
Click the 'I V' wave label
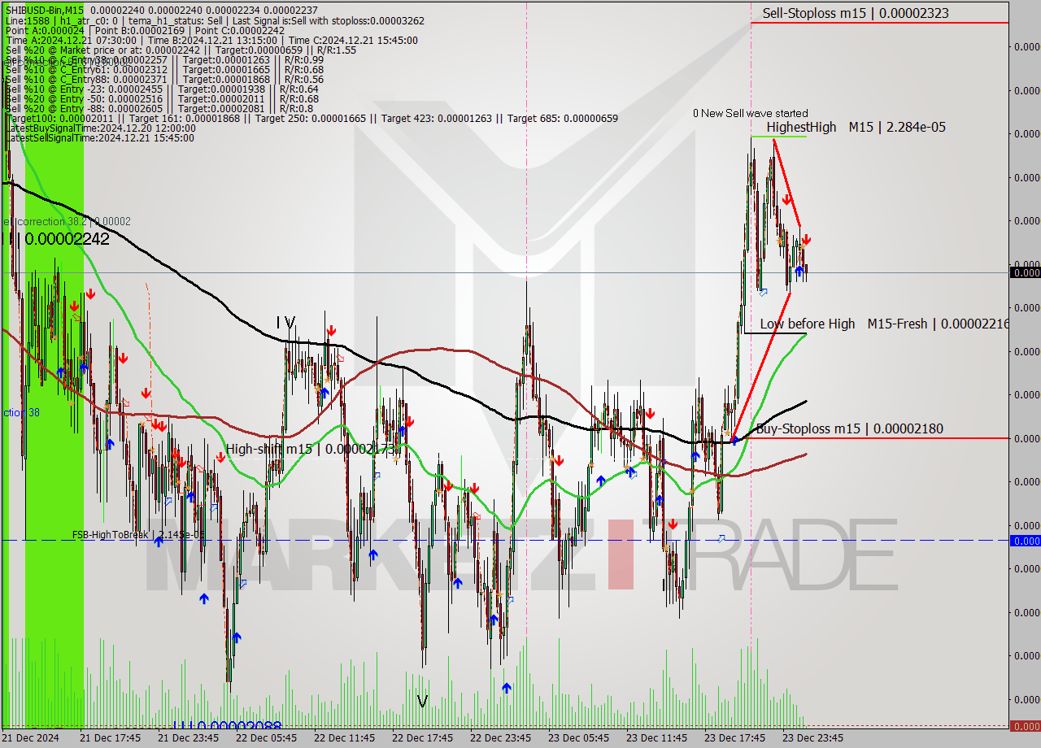coord(285,323)
